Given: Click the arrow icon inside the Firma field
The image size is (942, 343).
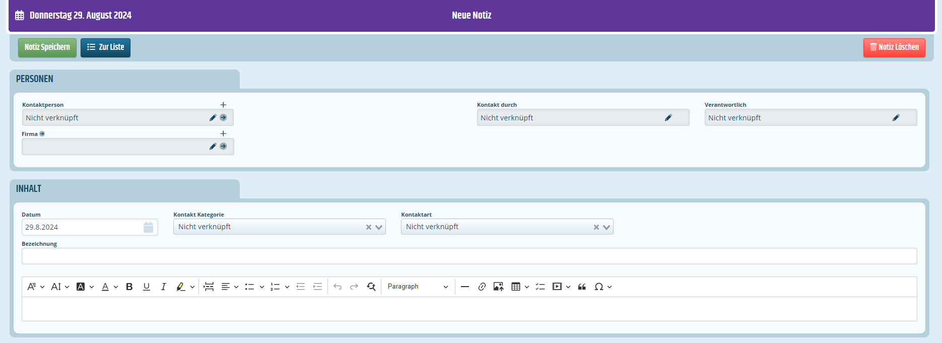Looking at the screenshot, I should 223,146.
